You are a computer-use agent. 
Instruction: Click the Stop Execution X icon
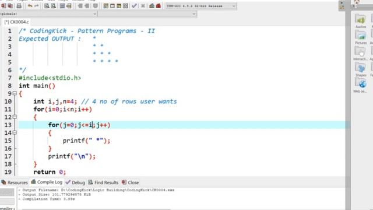pos(143,6)
